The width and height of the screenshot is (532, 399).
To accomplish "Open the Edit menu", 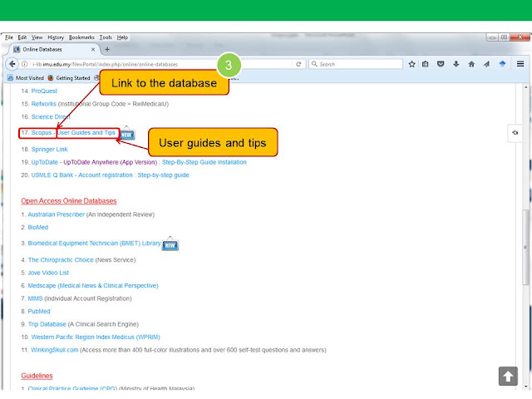I will (22, 37).
